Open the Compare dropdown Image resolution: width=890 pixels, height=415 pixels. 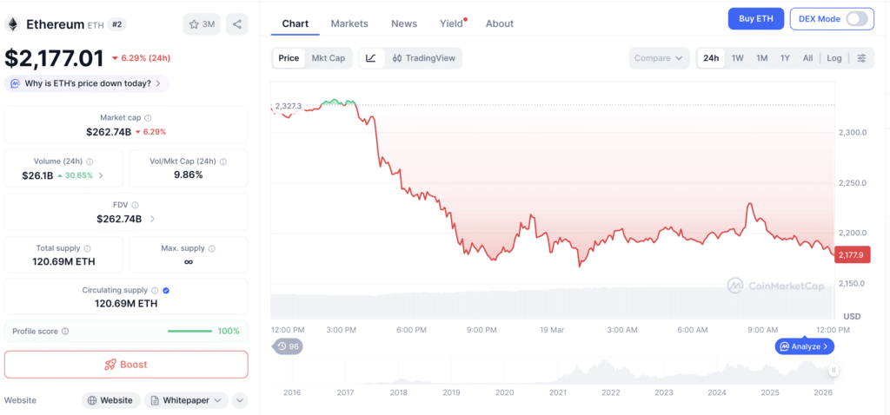659,58
